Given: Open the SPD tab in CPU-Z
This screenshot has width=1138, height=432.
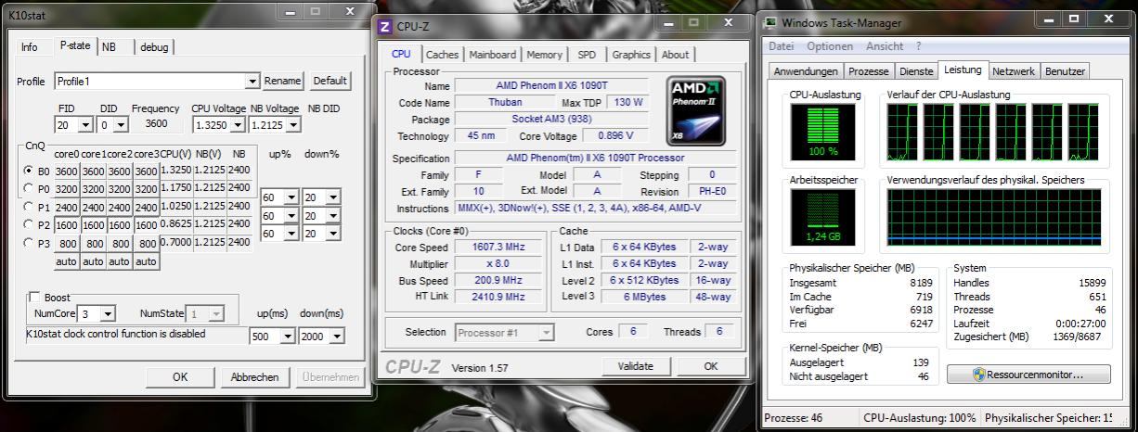Looking at the screenshot, I should pos(587,55).
